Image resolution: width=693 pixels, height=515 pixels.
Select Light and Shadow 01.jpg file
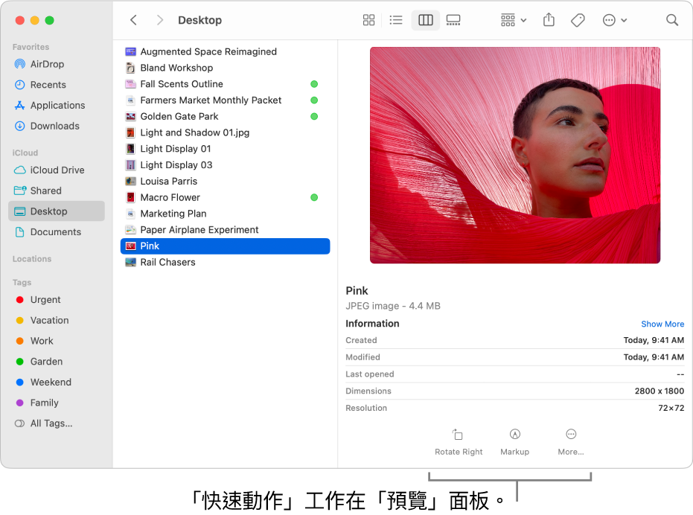pyautogui.click(x=225, y=132)
